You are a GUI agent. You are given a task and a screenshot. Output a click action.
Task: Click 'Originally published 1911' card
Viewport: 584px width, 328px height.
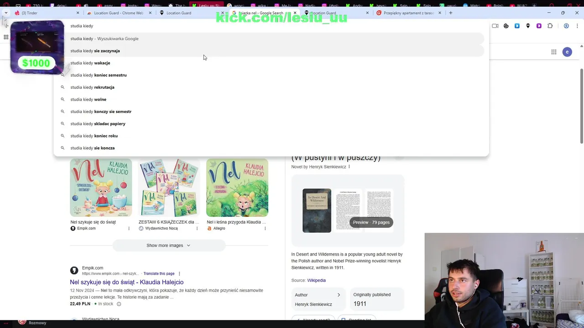tap(377, 299)
